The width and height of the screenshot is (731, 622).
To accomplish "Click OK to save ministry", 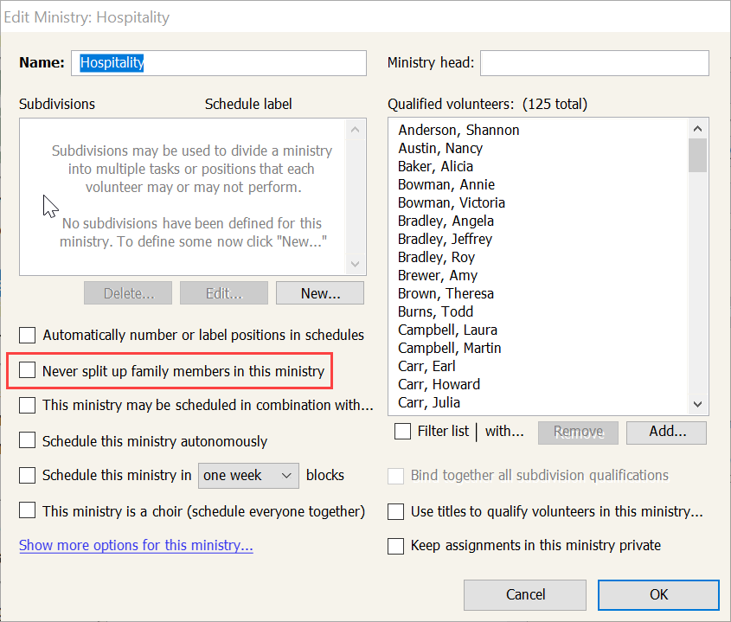I will tap(658, 594).
